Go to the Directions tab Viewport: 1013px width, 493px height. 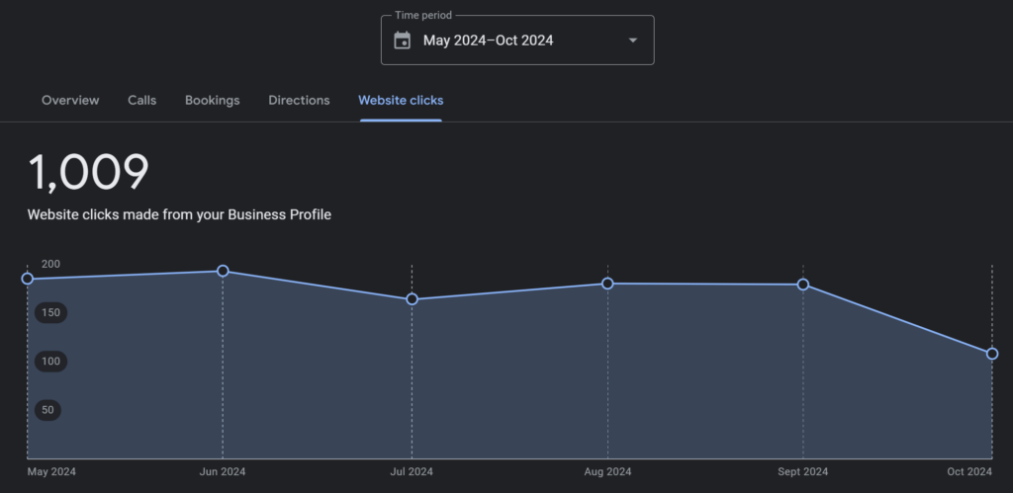299,100
